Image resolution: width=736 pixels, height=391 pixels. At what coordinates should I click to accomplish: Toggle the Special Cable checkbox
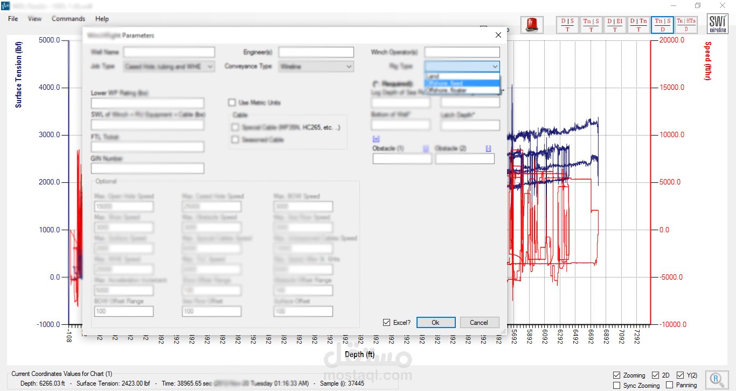click(235, 127)
